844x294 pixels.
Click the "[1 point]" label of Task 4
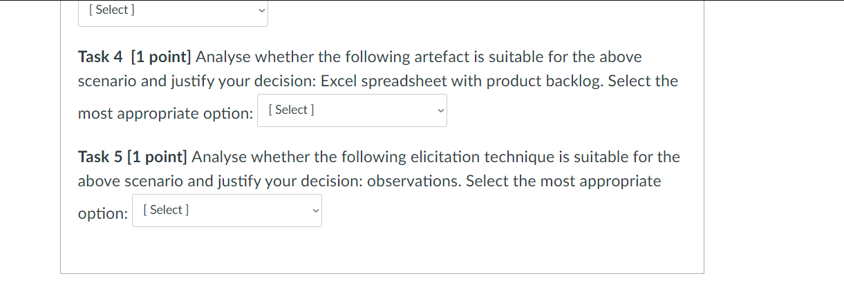tap(160, 57)
